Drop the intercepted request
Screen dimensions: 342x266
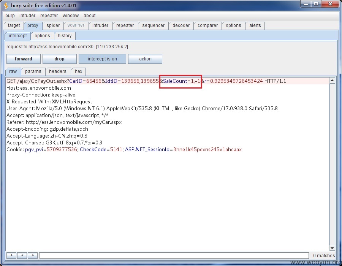(x=59, y=59)
